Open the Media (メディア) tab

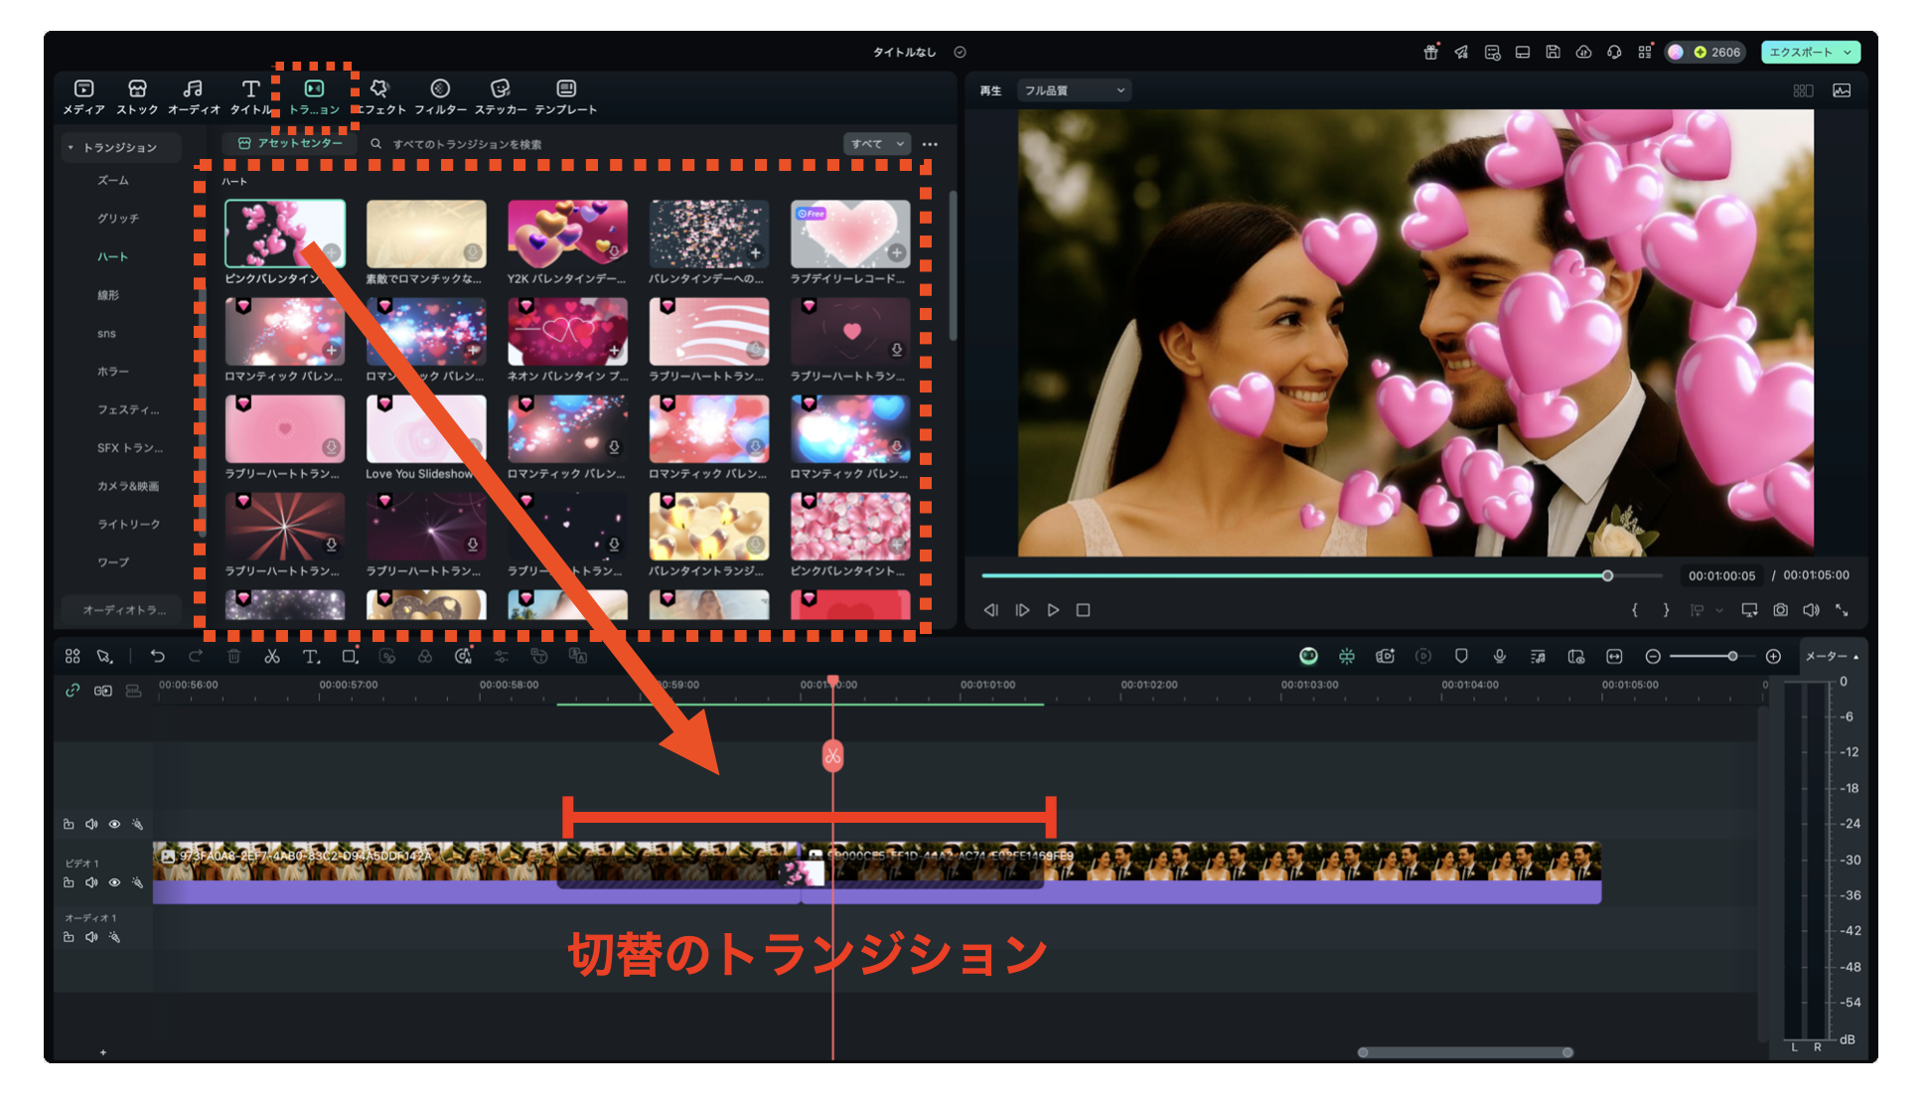click(83, 97)
